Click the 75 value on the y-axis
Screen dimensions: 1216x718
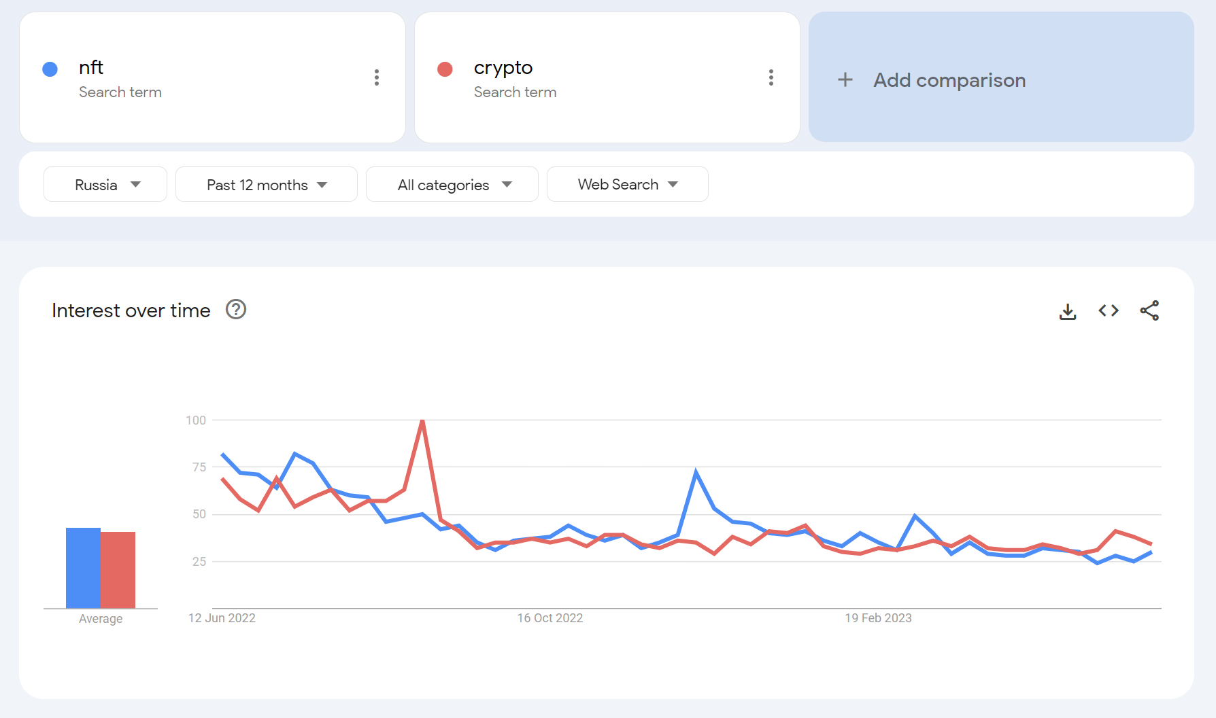(199, 467)
